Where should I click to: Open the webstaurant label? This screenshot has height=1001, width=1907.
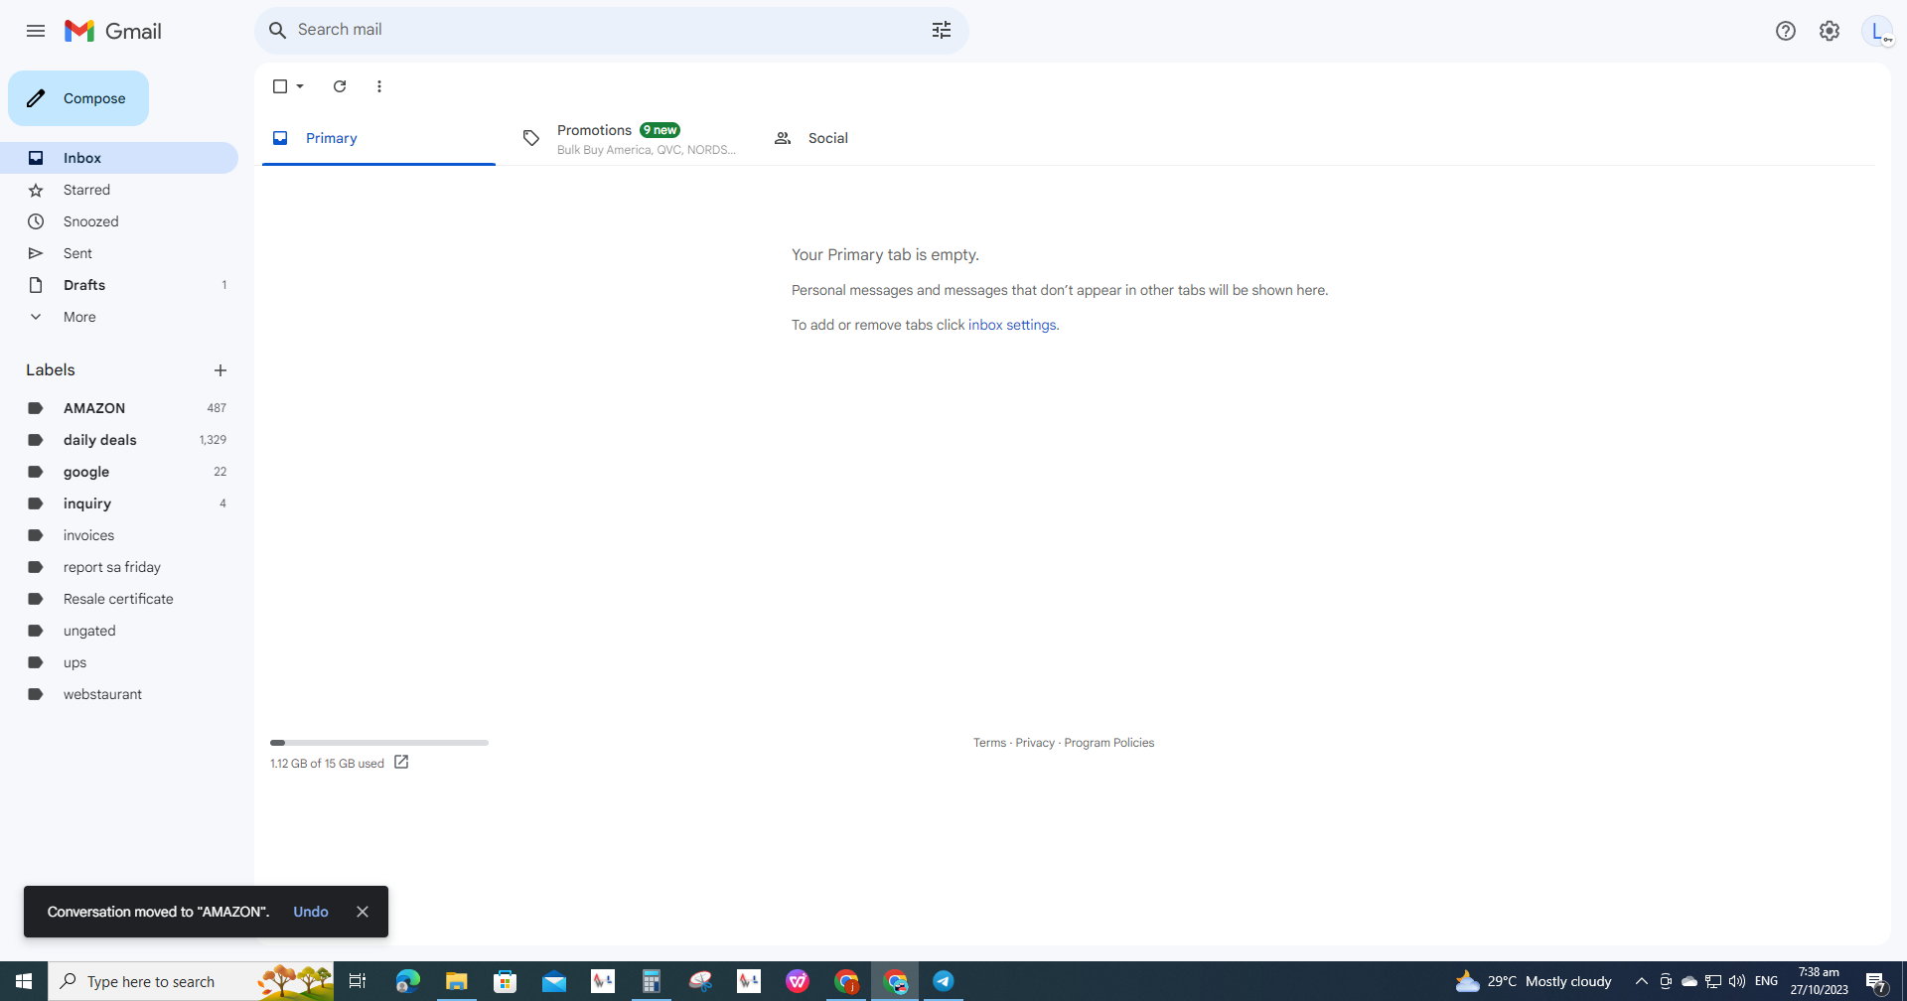[119, 694]
